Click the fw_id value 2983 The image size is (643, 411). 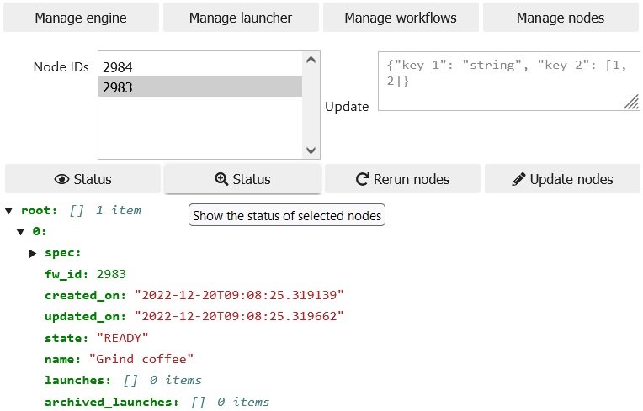111,274
